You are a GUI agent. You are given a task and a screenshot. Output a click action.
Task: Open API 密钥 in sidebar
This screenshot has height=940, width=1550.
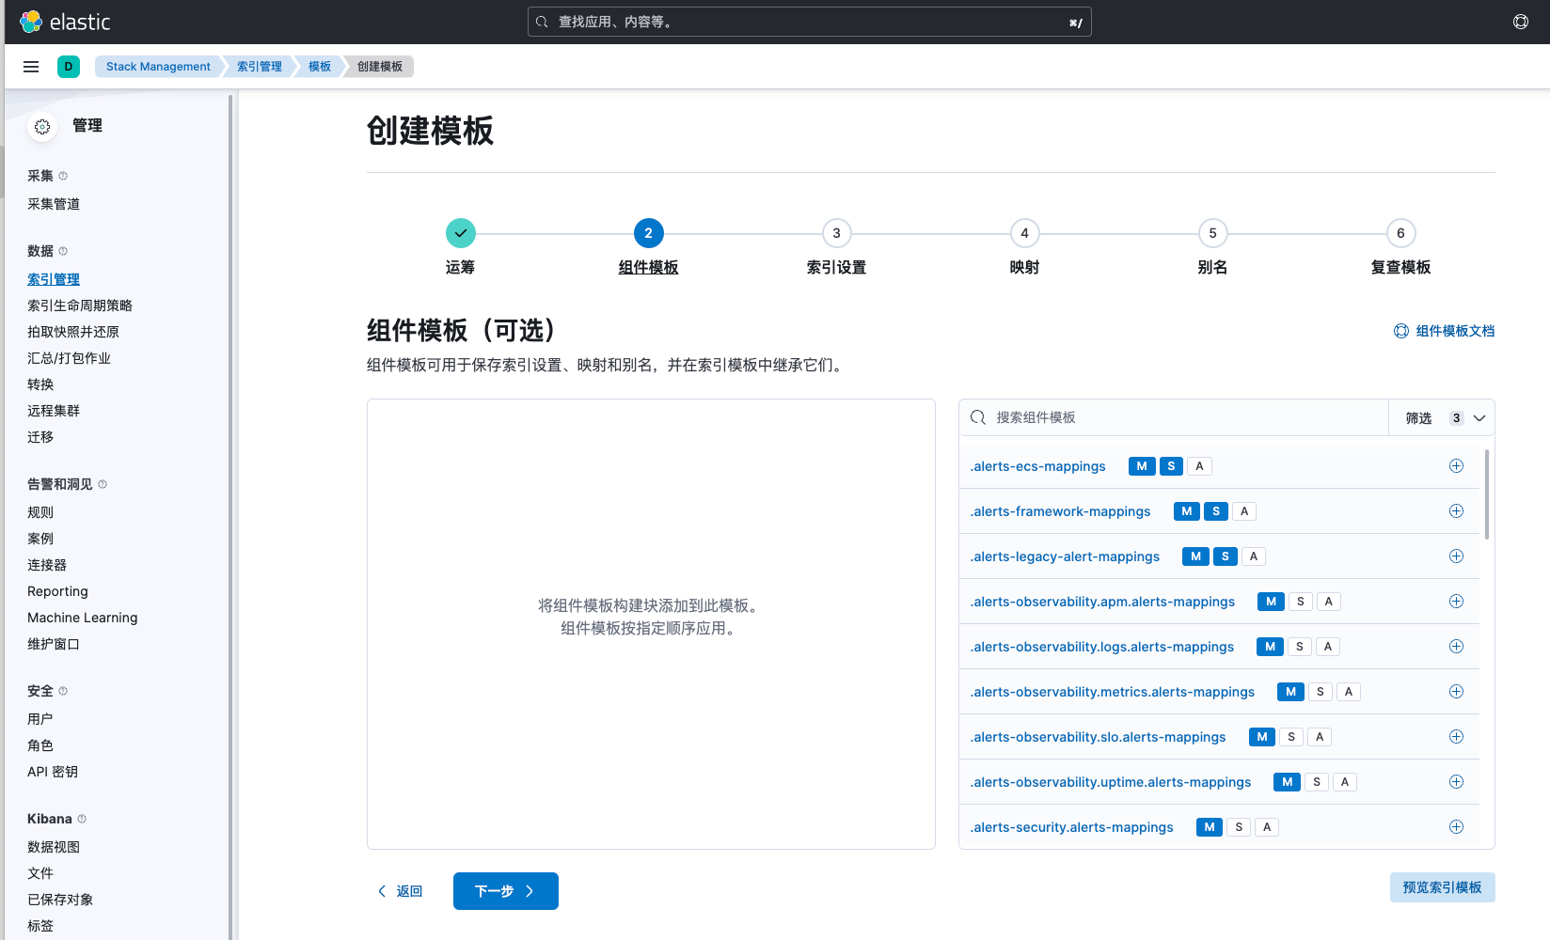point(53,772)
